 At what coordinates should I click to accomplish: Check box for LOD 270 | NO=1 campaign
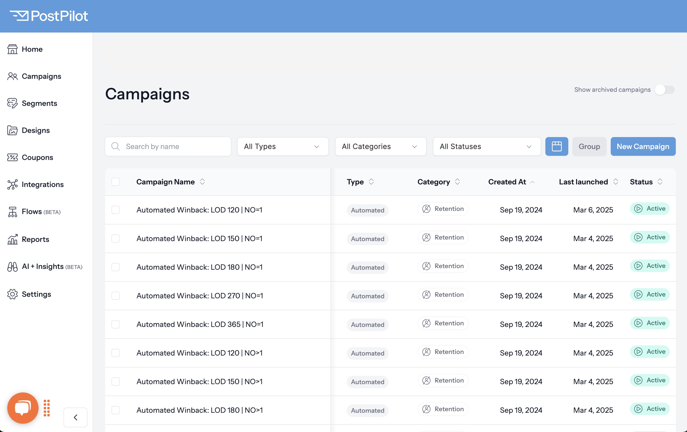pos(116,296)
